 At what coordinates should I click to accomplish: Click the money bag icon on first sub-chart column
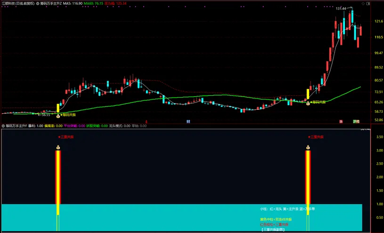(58, 147)
